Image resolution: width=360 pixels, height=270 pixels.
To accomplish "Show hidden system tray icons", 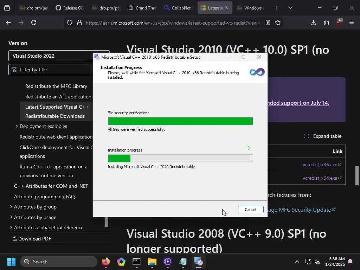I will (x=297, y=262).
